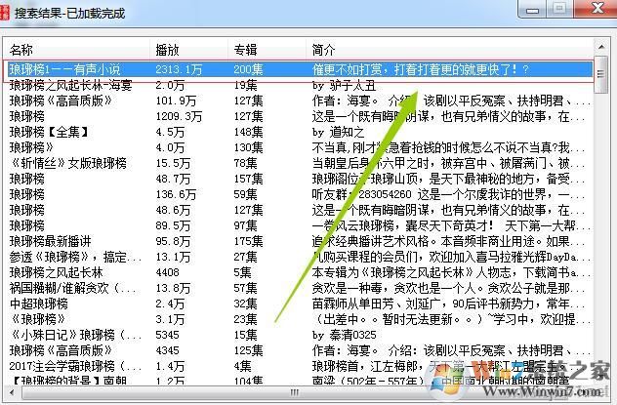
Task: Select 《琅琊榜》 row with 3.1万 plays
Action: [301, 319]
